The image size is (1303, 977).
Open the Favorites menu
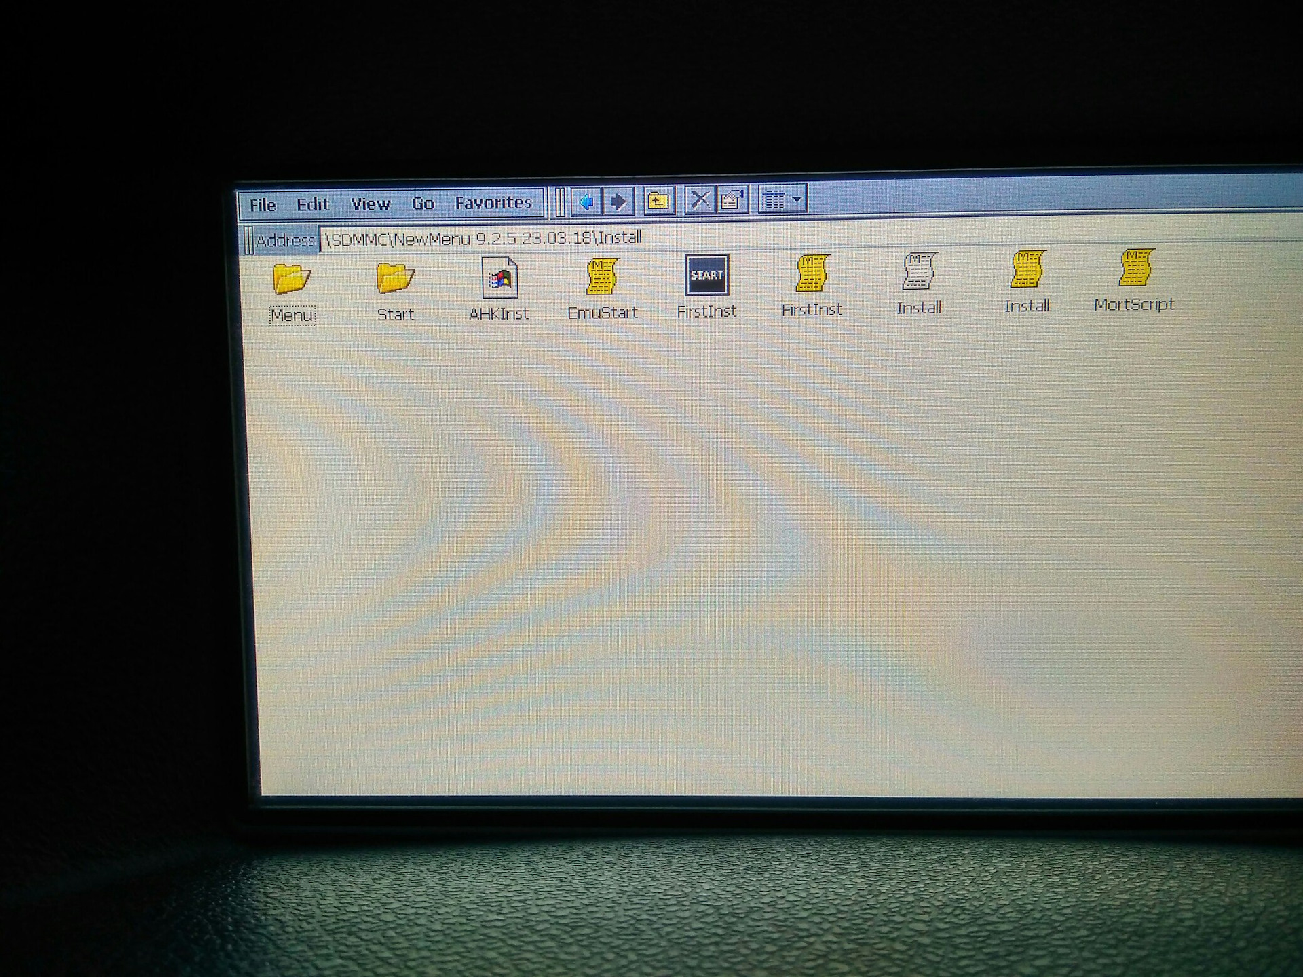coord(493,203)
